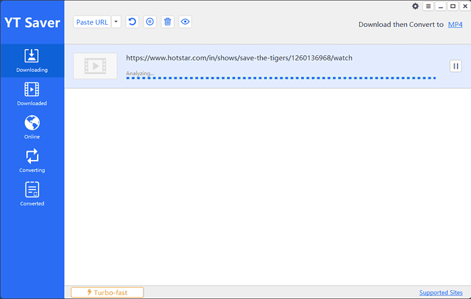Open the settings gear icon

click(415, 6)
